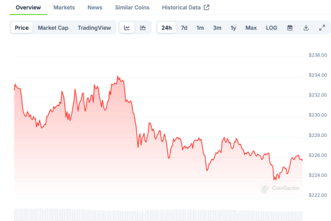Image resolution: width=331 pixels, height=221 pixels.
Task: Show the 1y price range
Action: pos(233,27)
